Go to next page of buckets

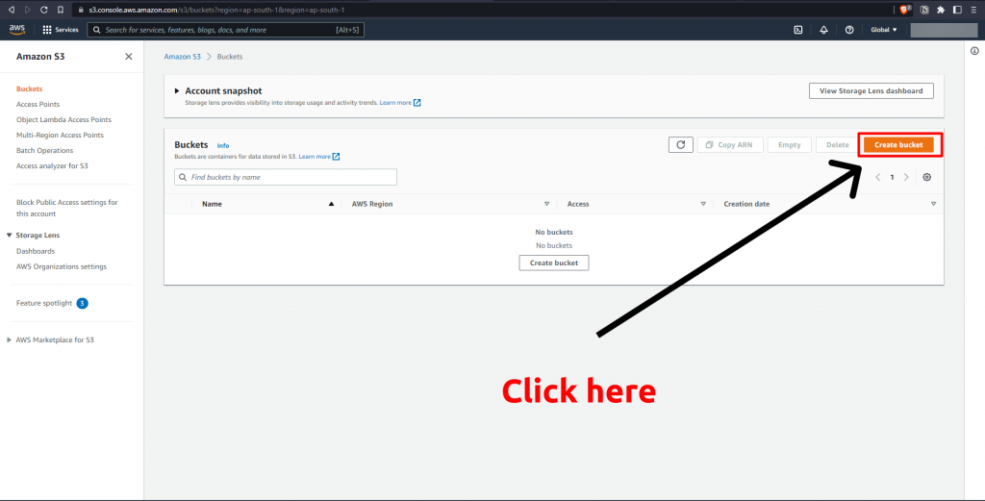[x=906, y=177]
